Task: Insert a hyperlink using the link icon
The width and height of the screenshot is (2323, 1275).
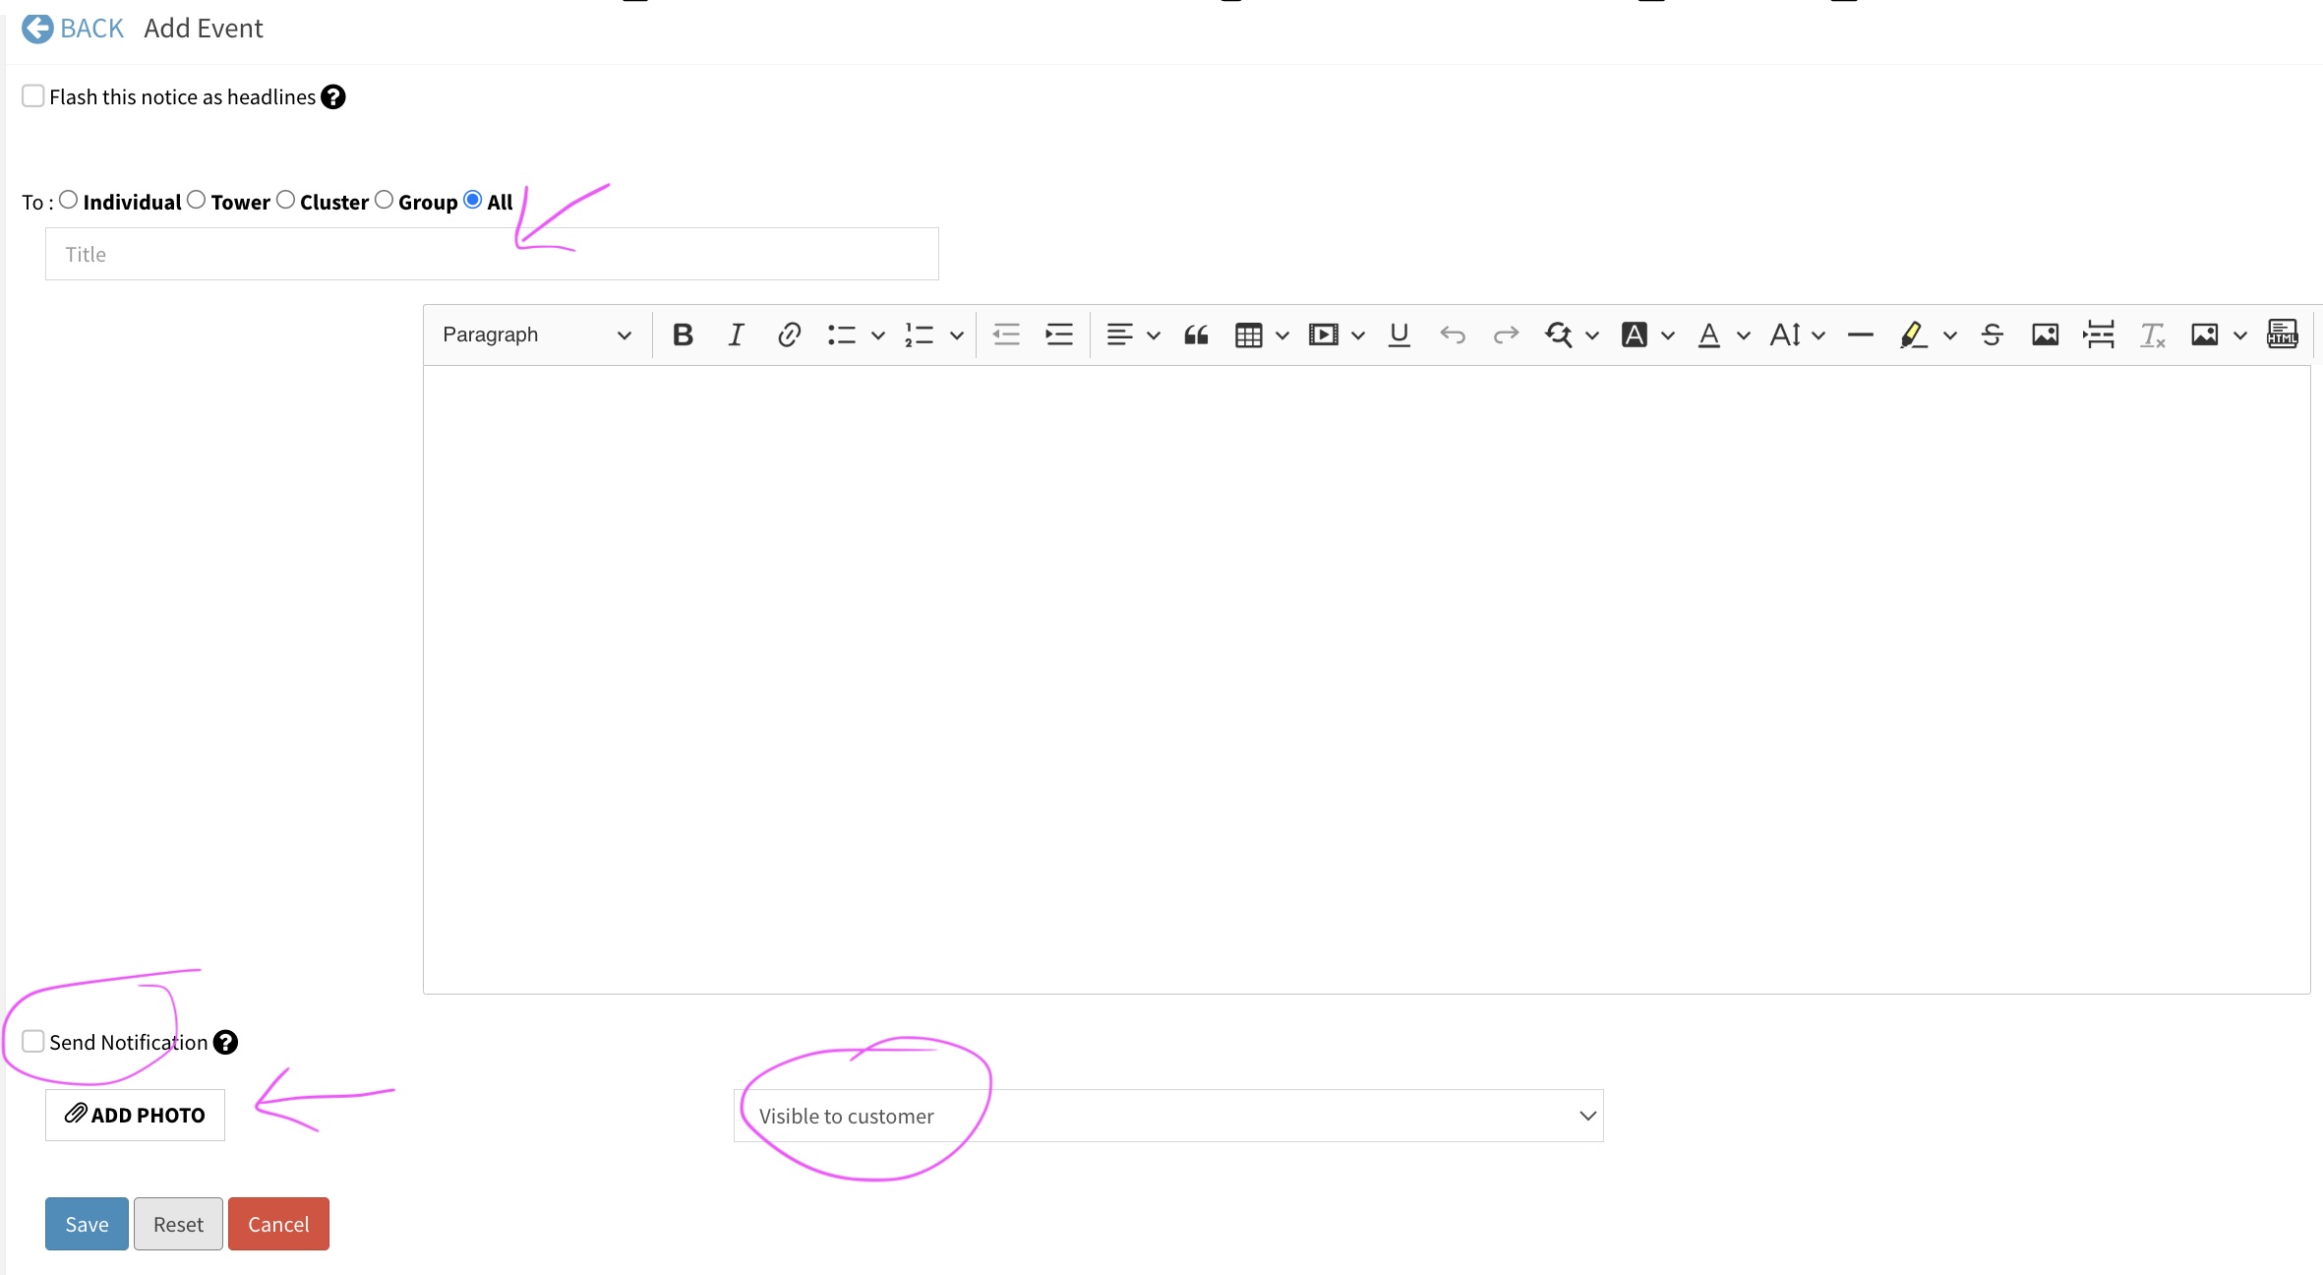Action: 788,334
